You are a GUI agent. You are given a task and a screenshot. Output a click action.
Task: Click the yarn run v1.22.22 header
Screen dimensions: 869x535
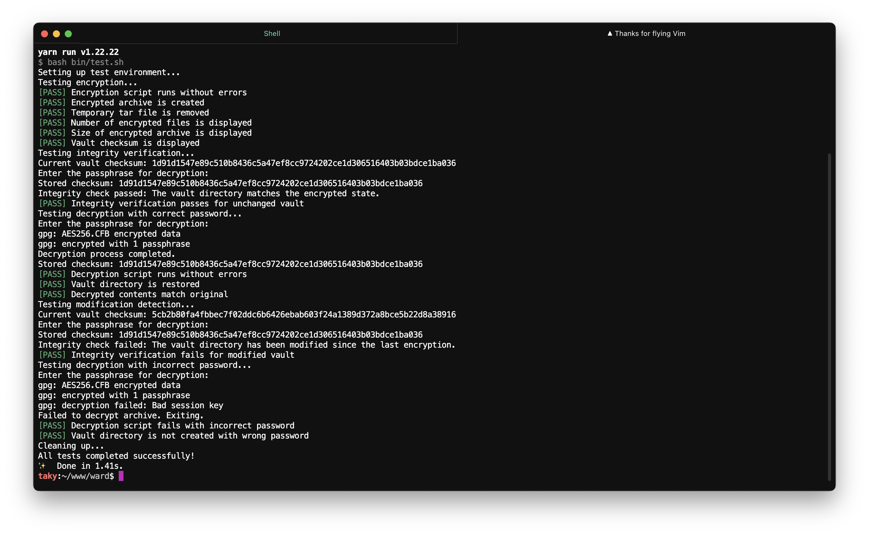click(x=78, y=52)
